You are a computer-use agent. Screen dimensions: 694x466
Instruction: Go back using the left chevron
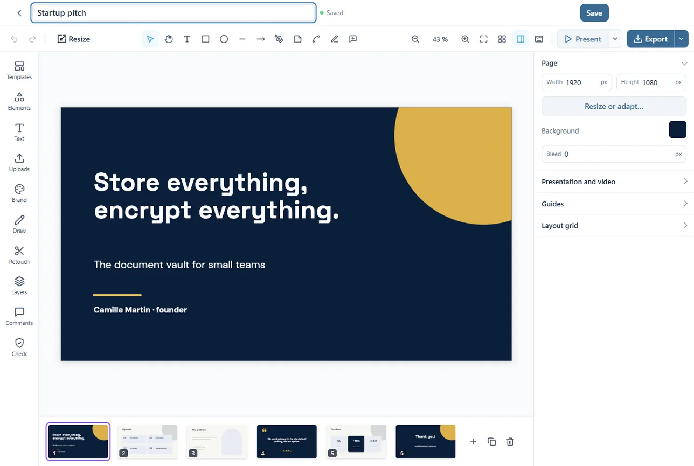[19, 13]
